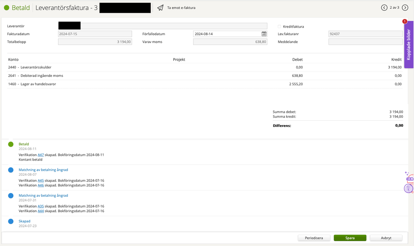Screen dimensions: 414x246
Task: Select row 2641 - Debiterad ingående moms
Action: [x=205, y=76]
